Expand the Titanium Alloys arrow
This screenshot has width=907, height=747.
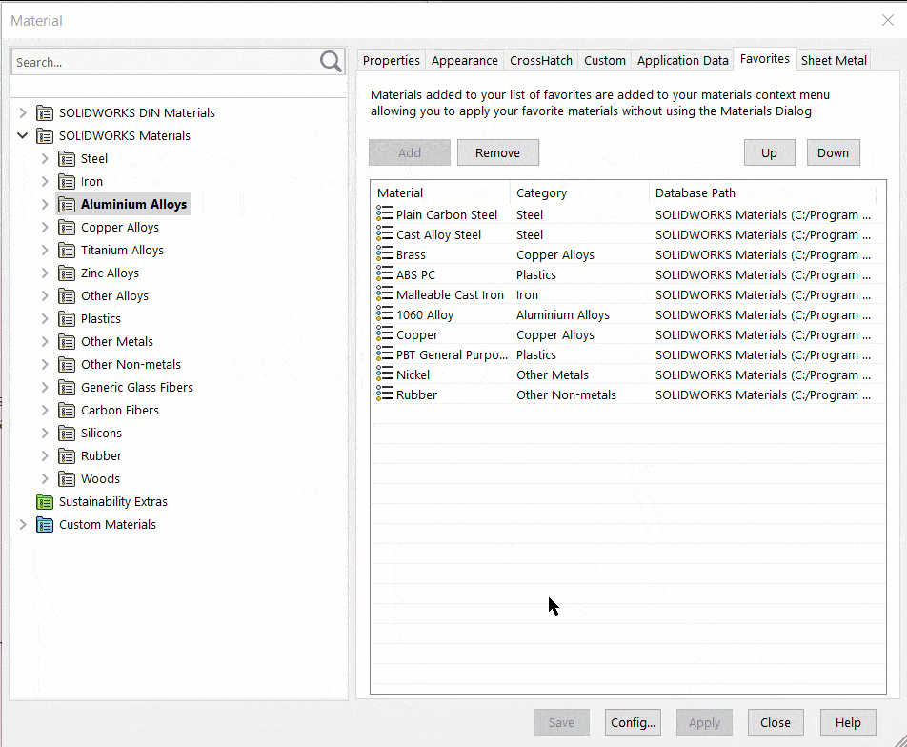pos(45,250)
